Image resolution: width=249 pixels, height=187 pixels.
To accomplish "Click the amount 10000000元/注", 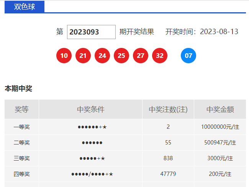I will pos(220,127).
